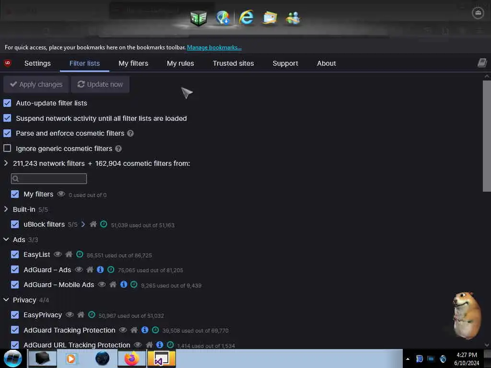Expand the Built-in section
This screenshot has height=368, width=491.
[6, 209]
